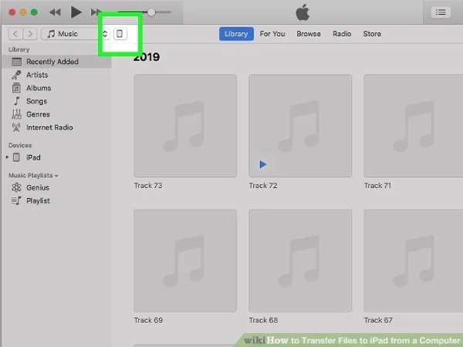Image resolution: width=463 pixels, height=347 pixels.
Task: Click the Track 73 album artwork
Action: pyautogui.click(x=185, y=126)
